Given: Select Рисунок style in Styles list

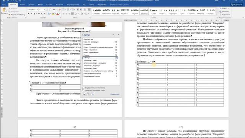Looking at the screenshot, I should pyautogui.click(x=100, y=55).
